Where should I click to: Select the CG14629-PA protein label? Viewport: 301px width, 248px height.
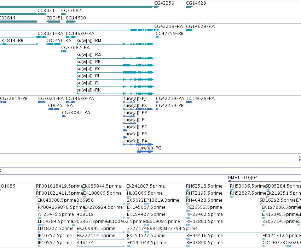(201, 99)
